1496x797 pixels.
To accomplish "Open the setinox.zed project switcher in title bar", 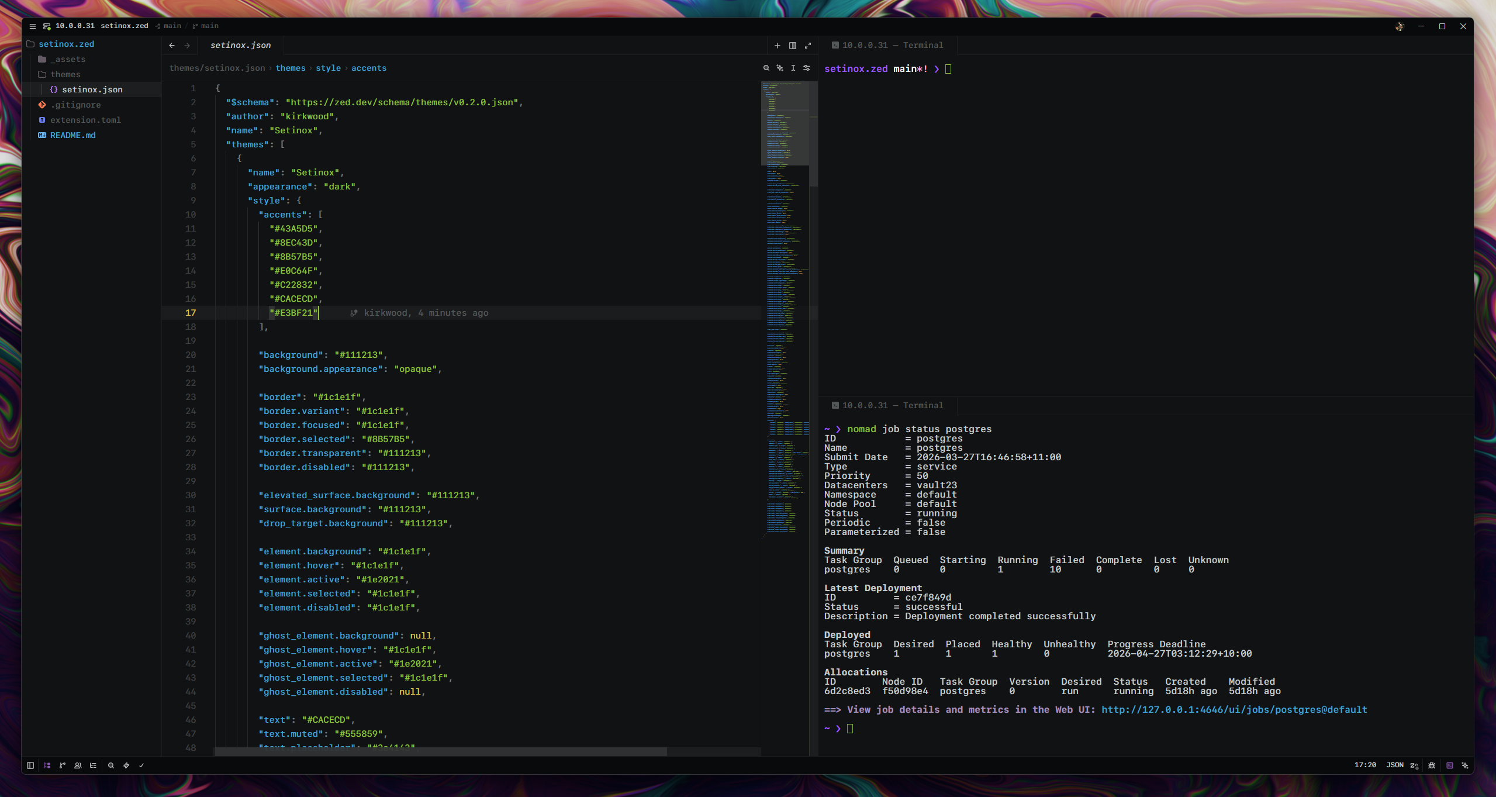I will pos(125,26).
